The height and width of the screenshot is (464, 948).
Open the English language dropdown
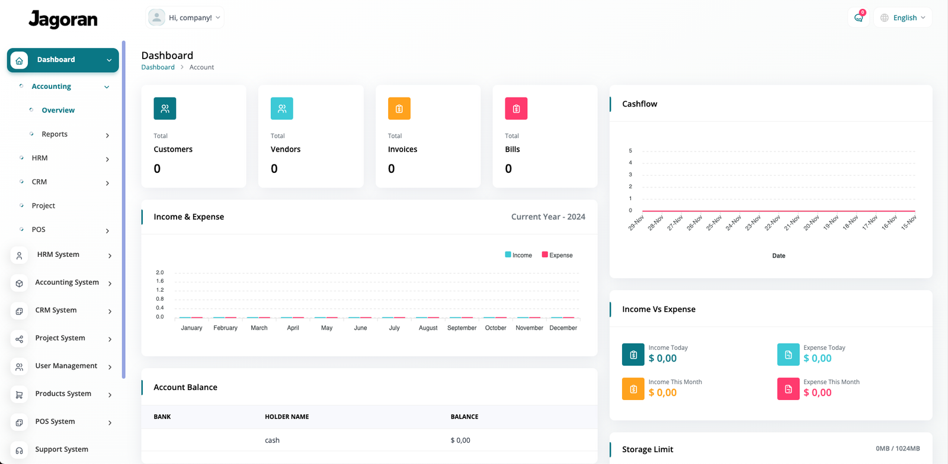(902, 18)
